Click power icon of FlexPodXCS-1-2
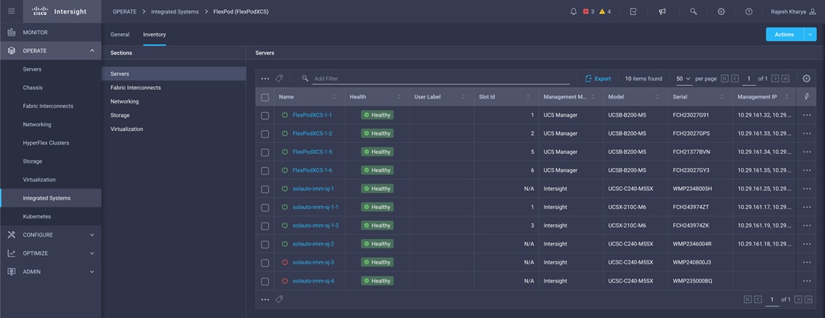 pyautogui.click(x=284, y=133)
